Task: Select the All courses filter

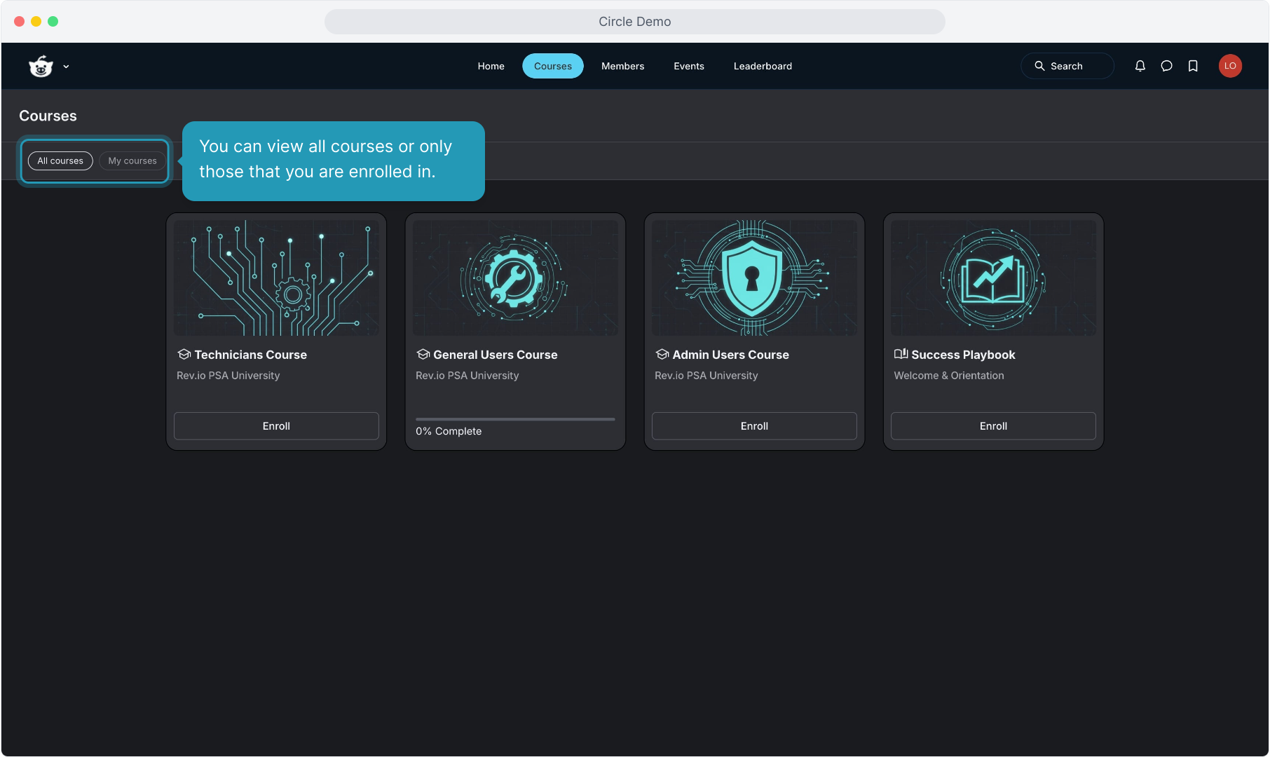Action: [60, 161]
